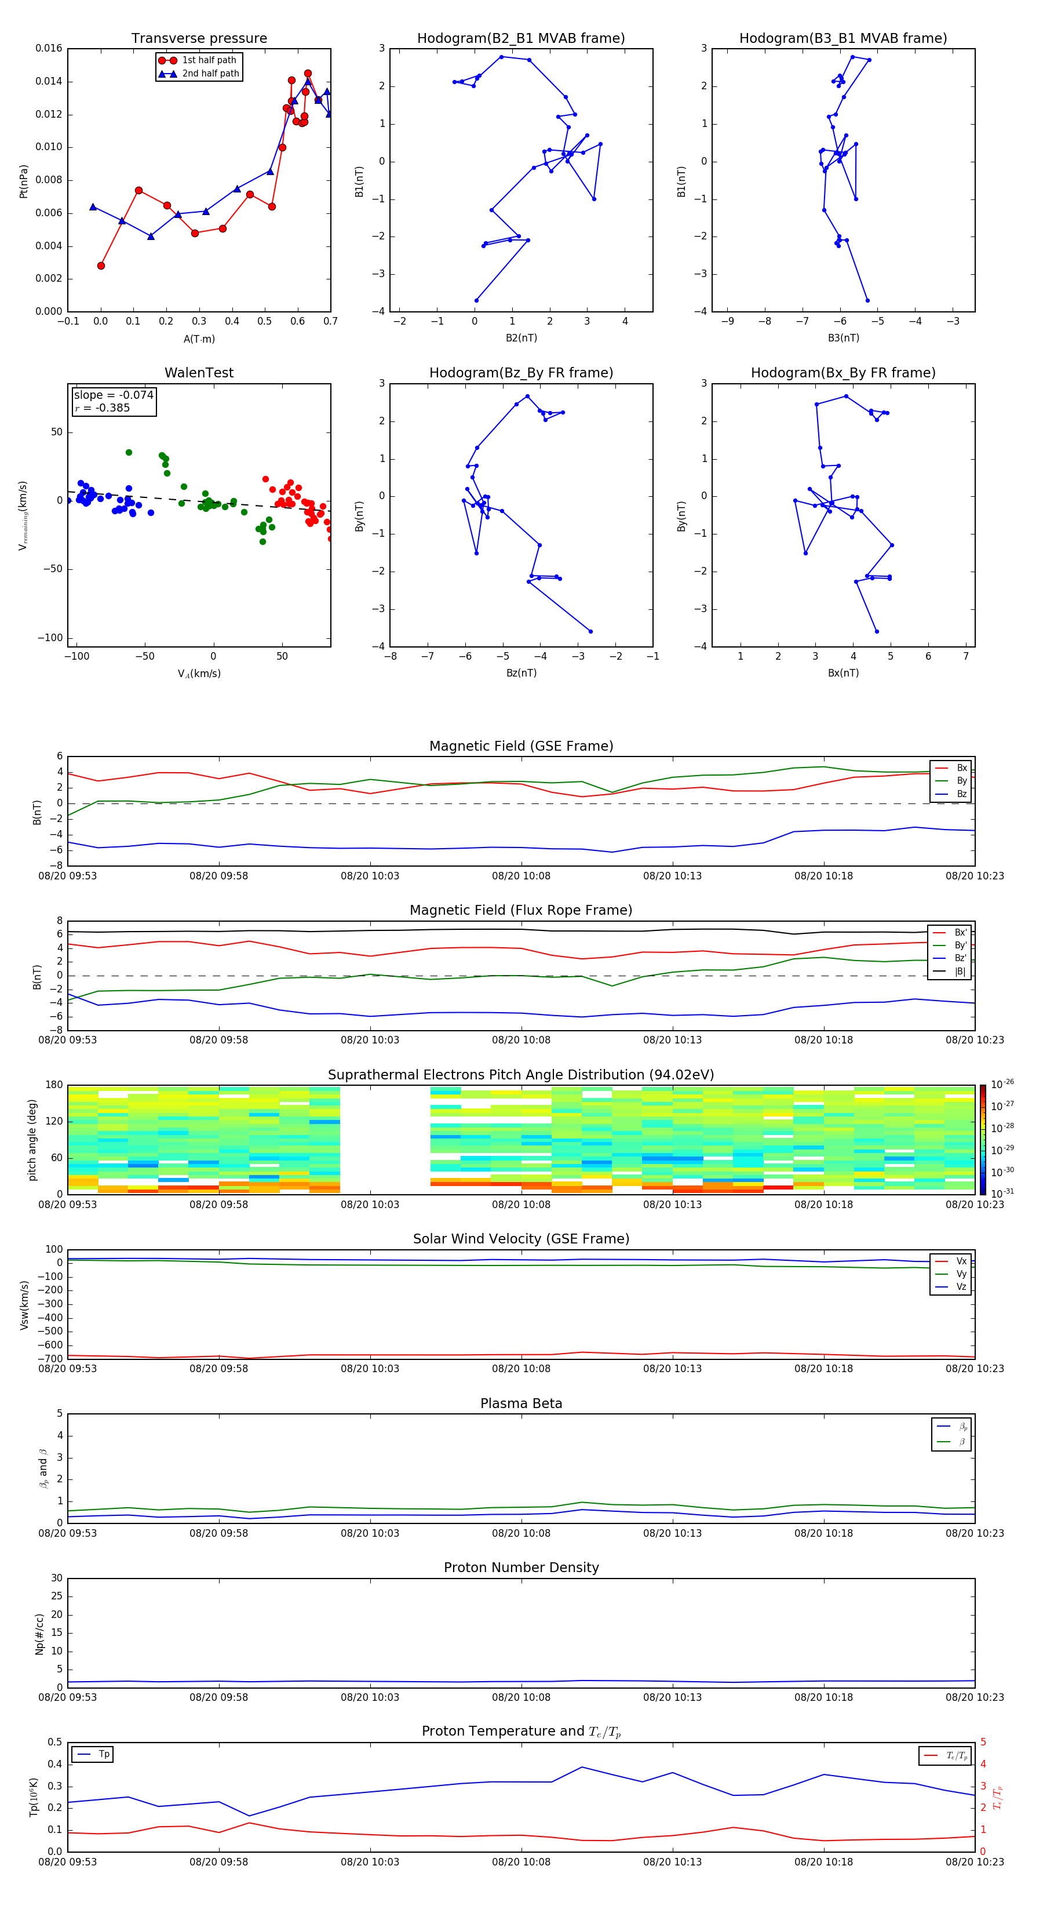This screenshot has height=1913, width=1043.
Task: Click the pitch angle colorbar gradient
Action: (983, 1140)
